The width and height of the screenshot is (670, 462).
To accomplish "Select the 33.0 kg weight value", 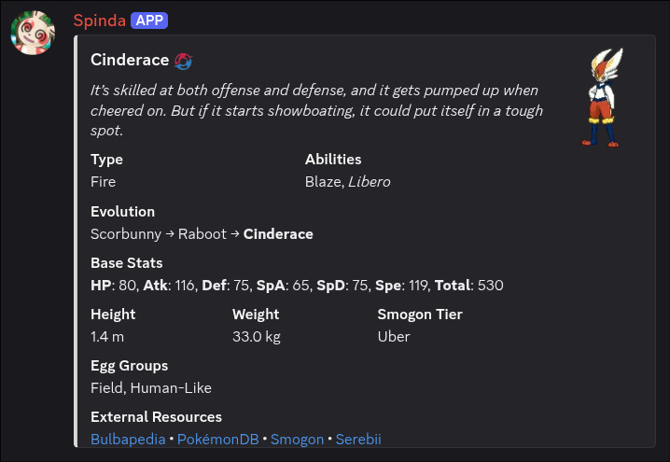I will coord(257,337).
